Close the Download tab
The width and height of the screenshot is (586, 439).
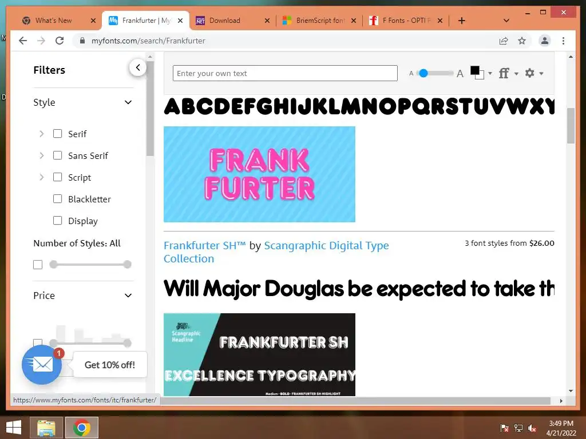(x=267, y=21)
